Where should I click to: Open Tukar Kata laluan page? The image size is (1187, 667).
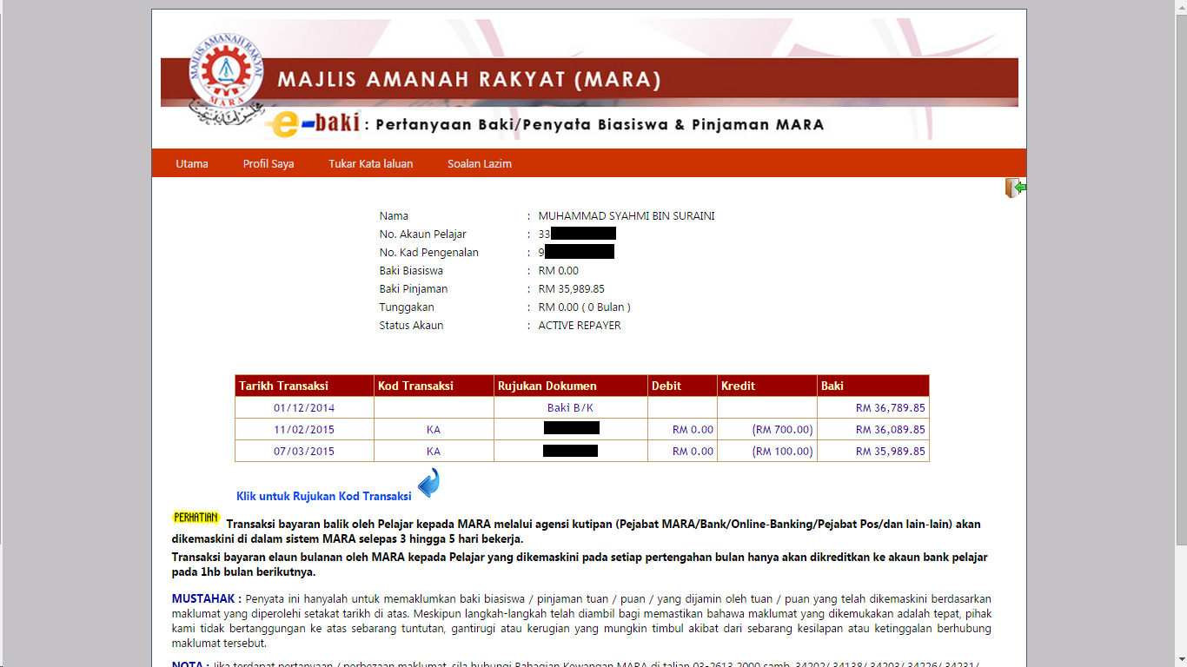tap(370, 163)
